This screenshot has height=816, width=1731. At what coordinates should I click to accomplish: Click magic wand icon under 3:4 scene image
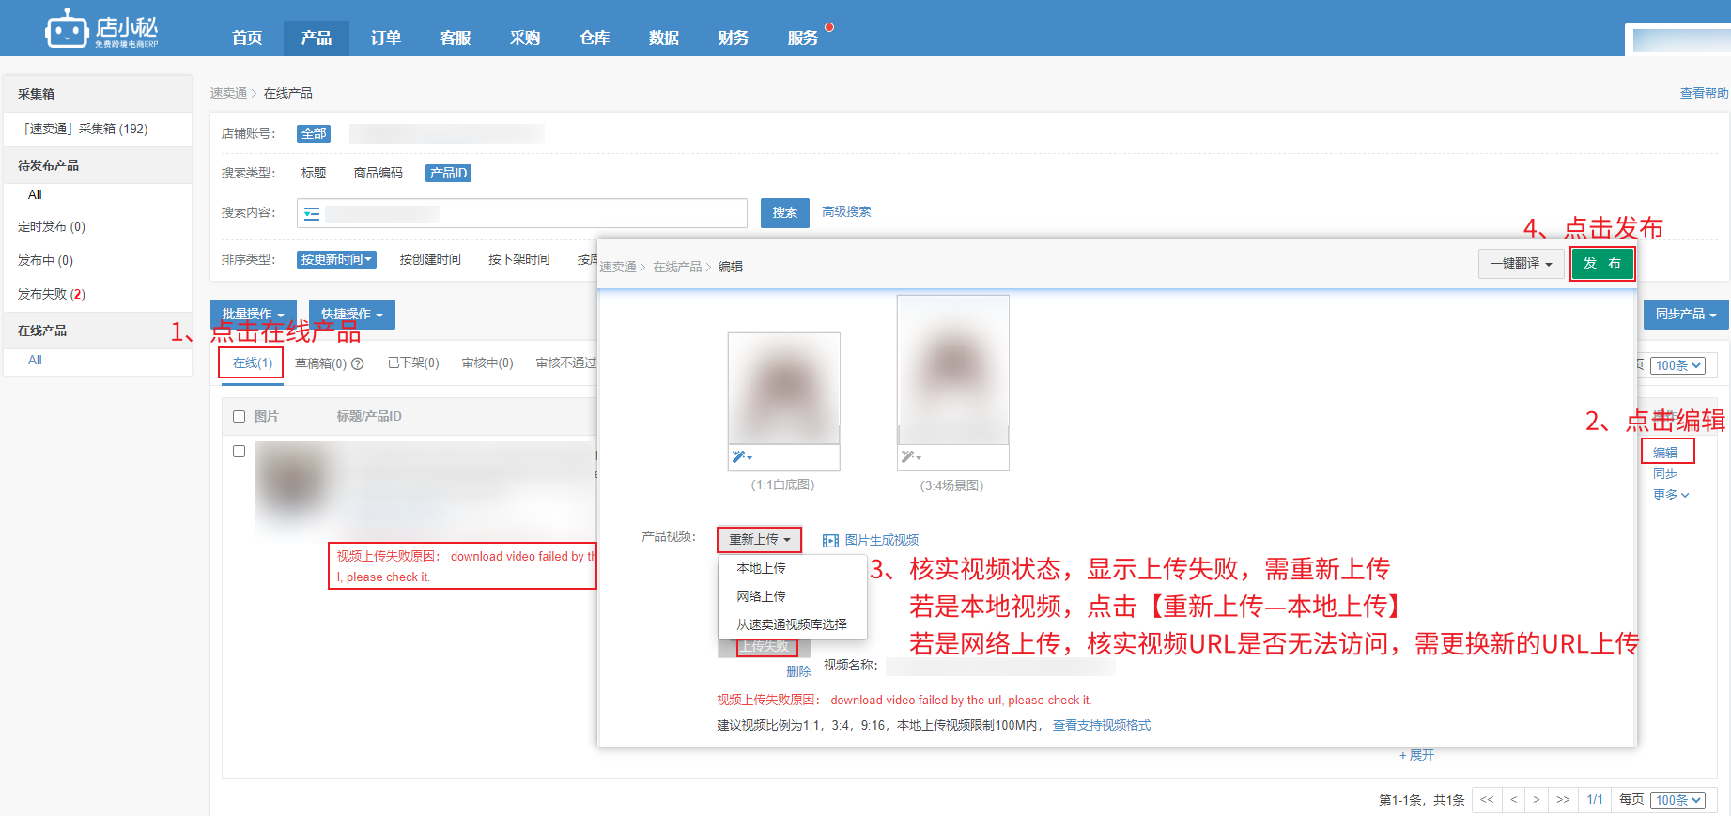[910, 457]
